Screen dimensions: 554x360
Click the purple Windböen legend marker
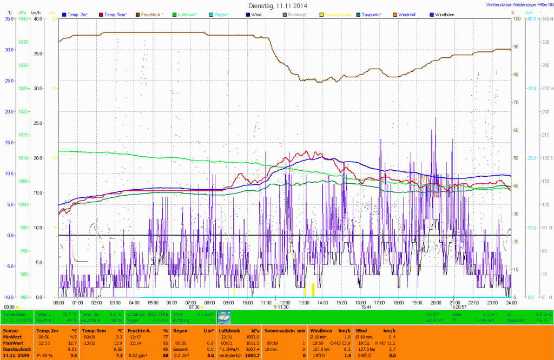[432, 14]
